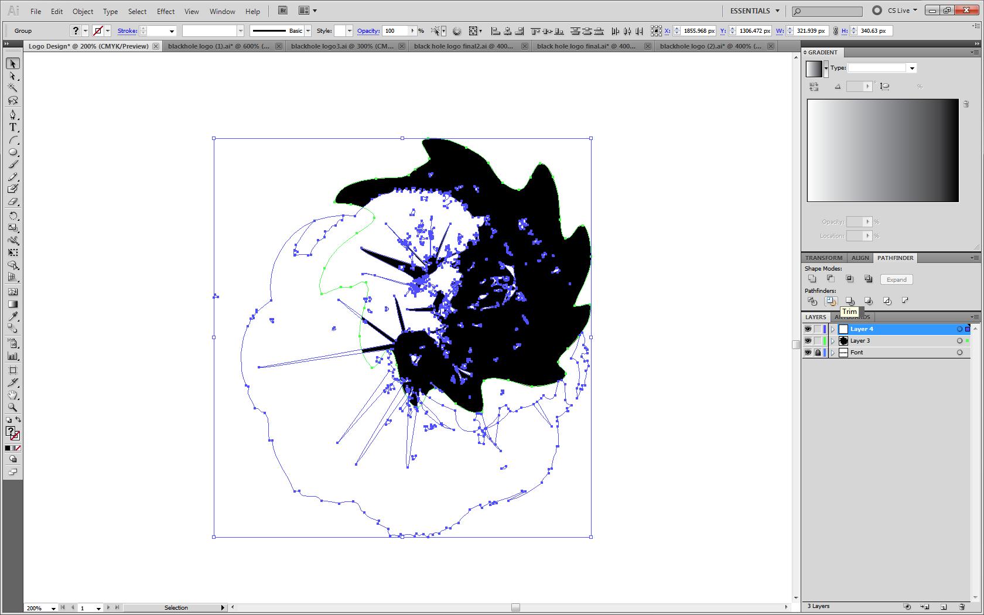
Task: Open the Object menu
Action: point(83,11)
